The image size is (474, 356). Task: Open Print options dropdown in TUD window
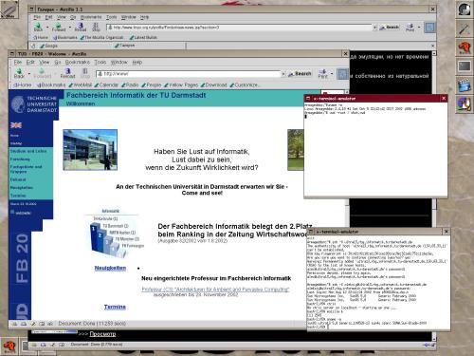[x=332, y=74]
